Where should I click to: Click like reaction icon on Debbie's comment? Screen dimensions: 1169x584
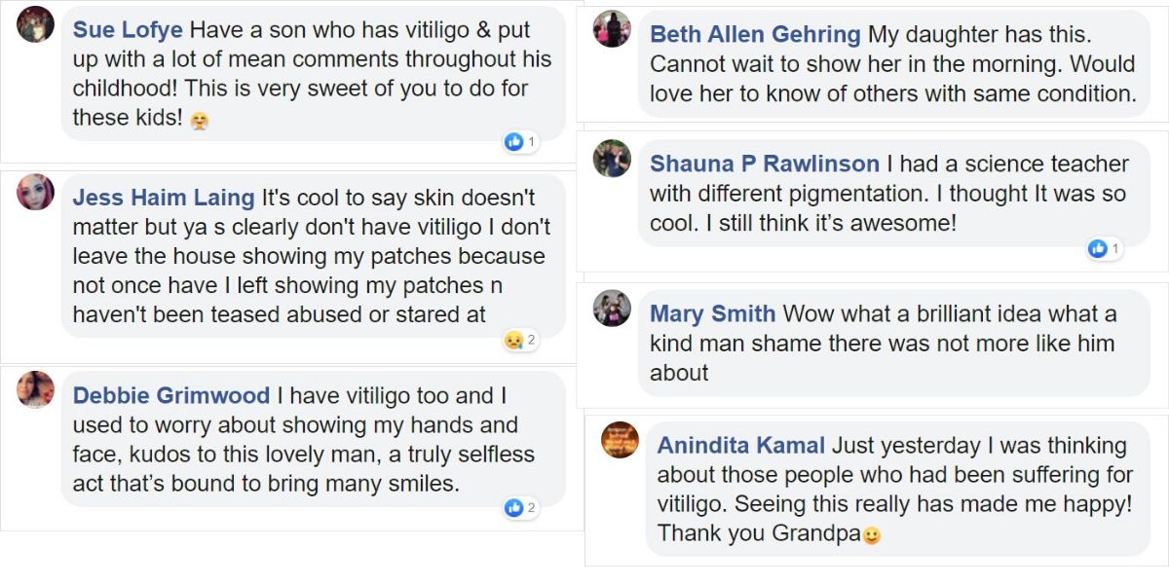513,507
